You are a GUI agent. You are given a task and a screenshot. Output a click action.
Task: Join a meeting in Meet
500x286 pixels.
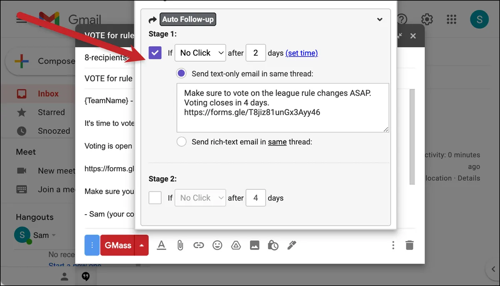tap(46, 189)
